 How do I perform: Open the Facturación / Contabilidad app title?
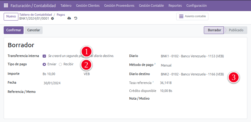coord(33,6)
